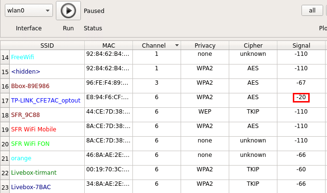Select row header number 20
Image resolution: width=327 pixels, height=193 pixels.
[5, 144]
